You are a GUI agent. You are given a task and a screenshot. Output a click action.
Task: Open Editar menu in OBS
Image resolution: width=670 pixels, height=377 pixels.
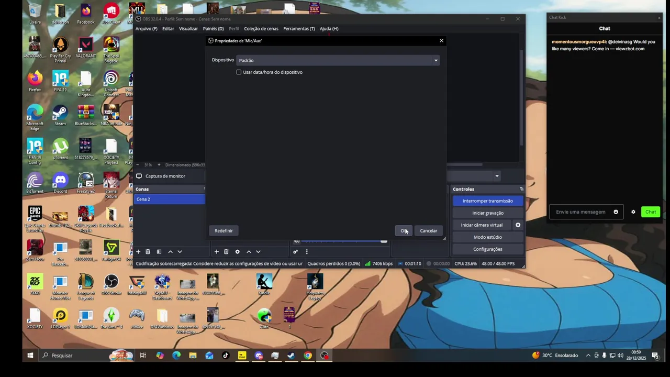pos(168,29)
